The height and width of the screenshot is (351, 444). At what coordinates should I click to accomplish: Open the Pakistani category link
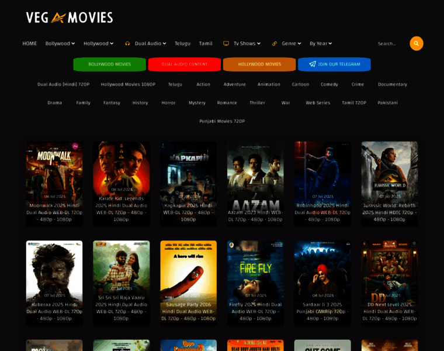tap(388, 102)
